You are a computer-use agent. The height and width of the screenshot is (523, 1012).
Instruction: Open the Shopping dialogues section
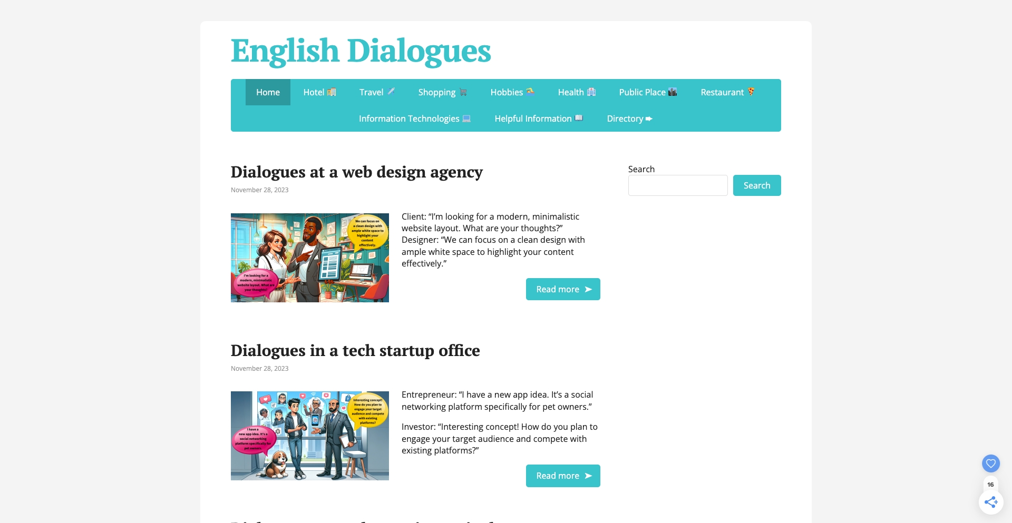(442, 92)
